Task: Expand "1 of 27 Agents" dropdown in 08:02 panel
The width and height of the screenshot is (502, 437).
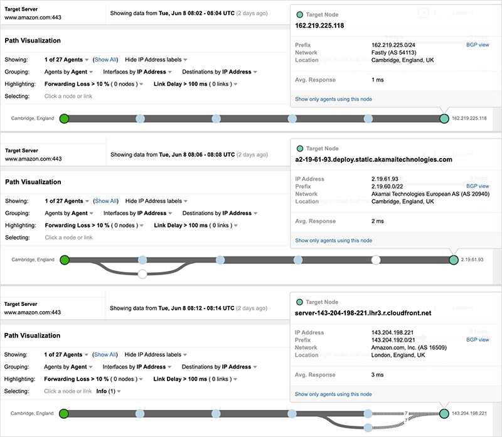Action: tap(67, 60)
